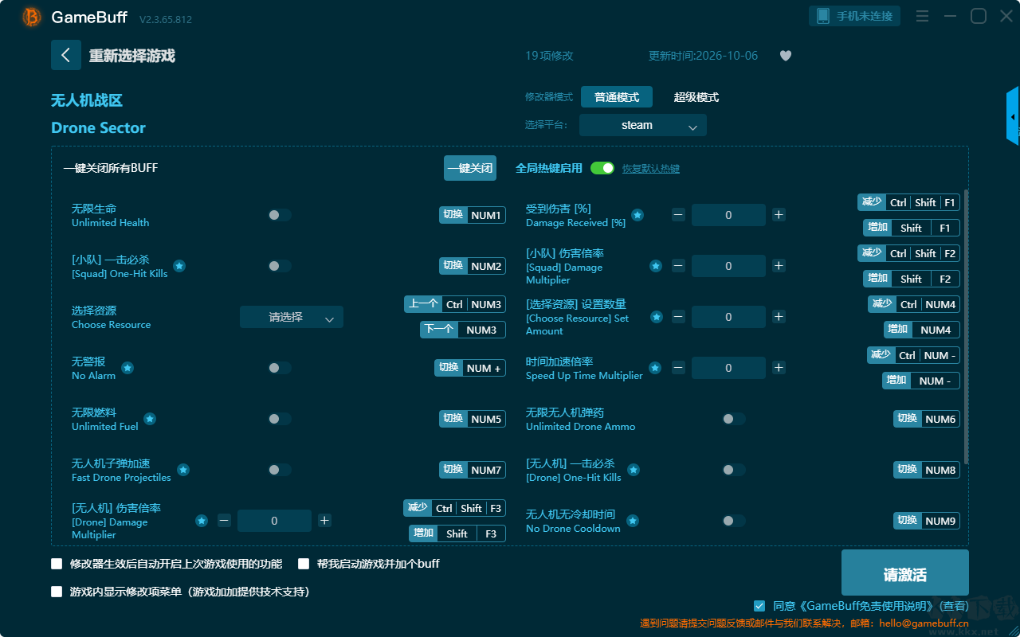This screenshot has width=1020, height=637.
Task: Open the Choose Resource dropdown
Action: click(x=292, y=317)
